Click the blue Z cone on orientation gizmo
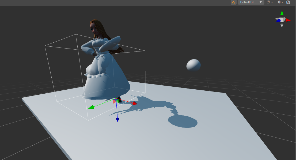The image size is (296, 160). [278, 20]
